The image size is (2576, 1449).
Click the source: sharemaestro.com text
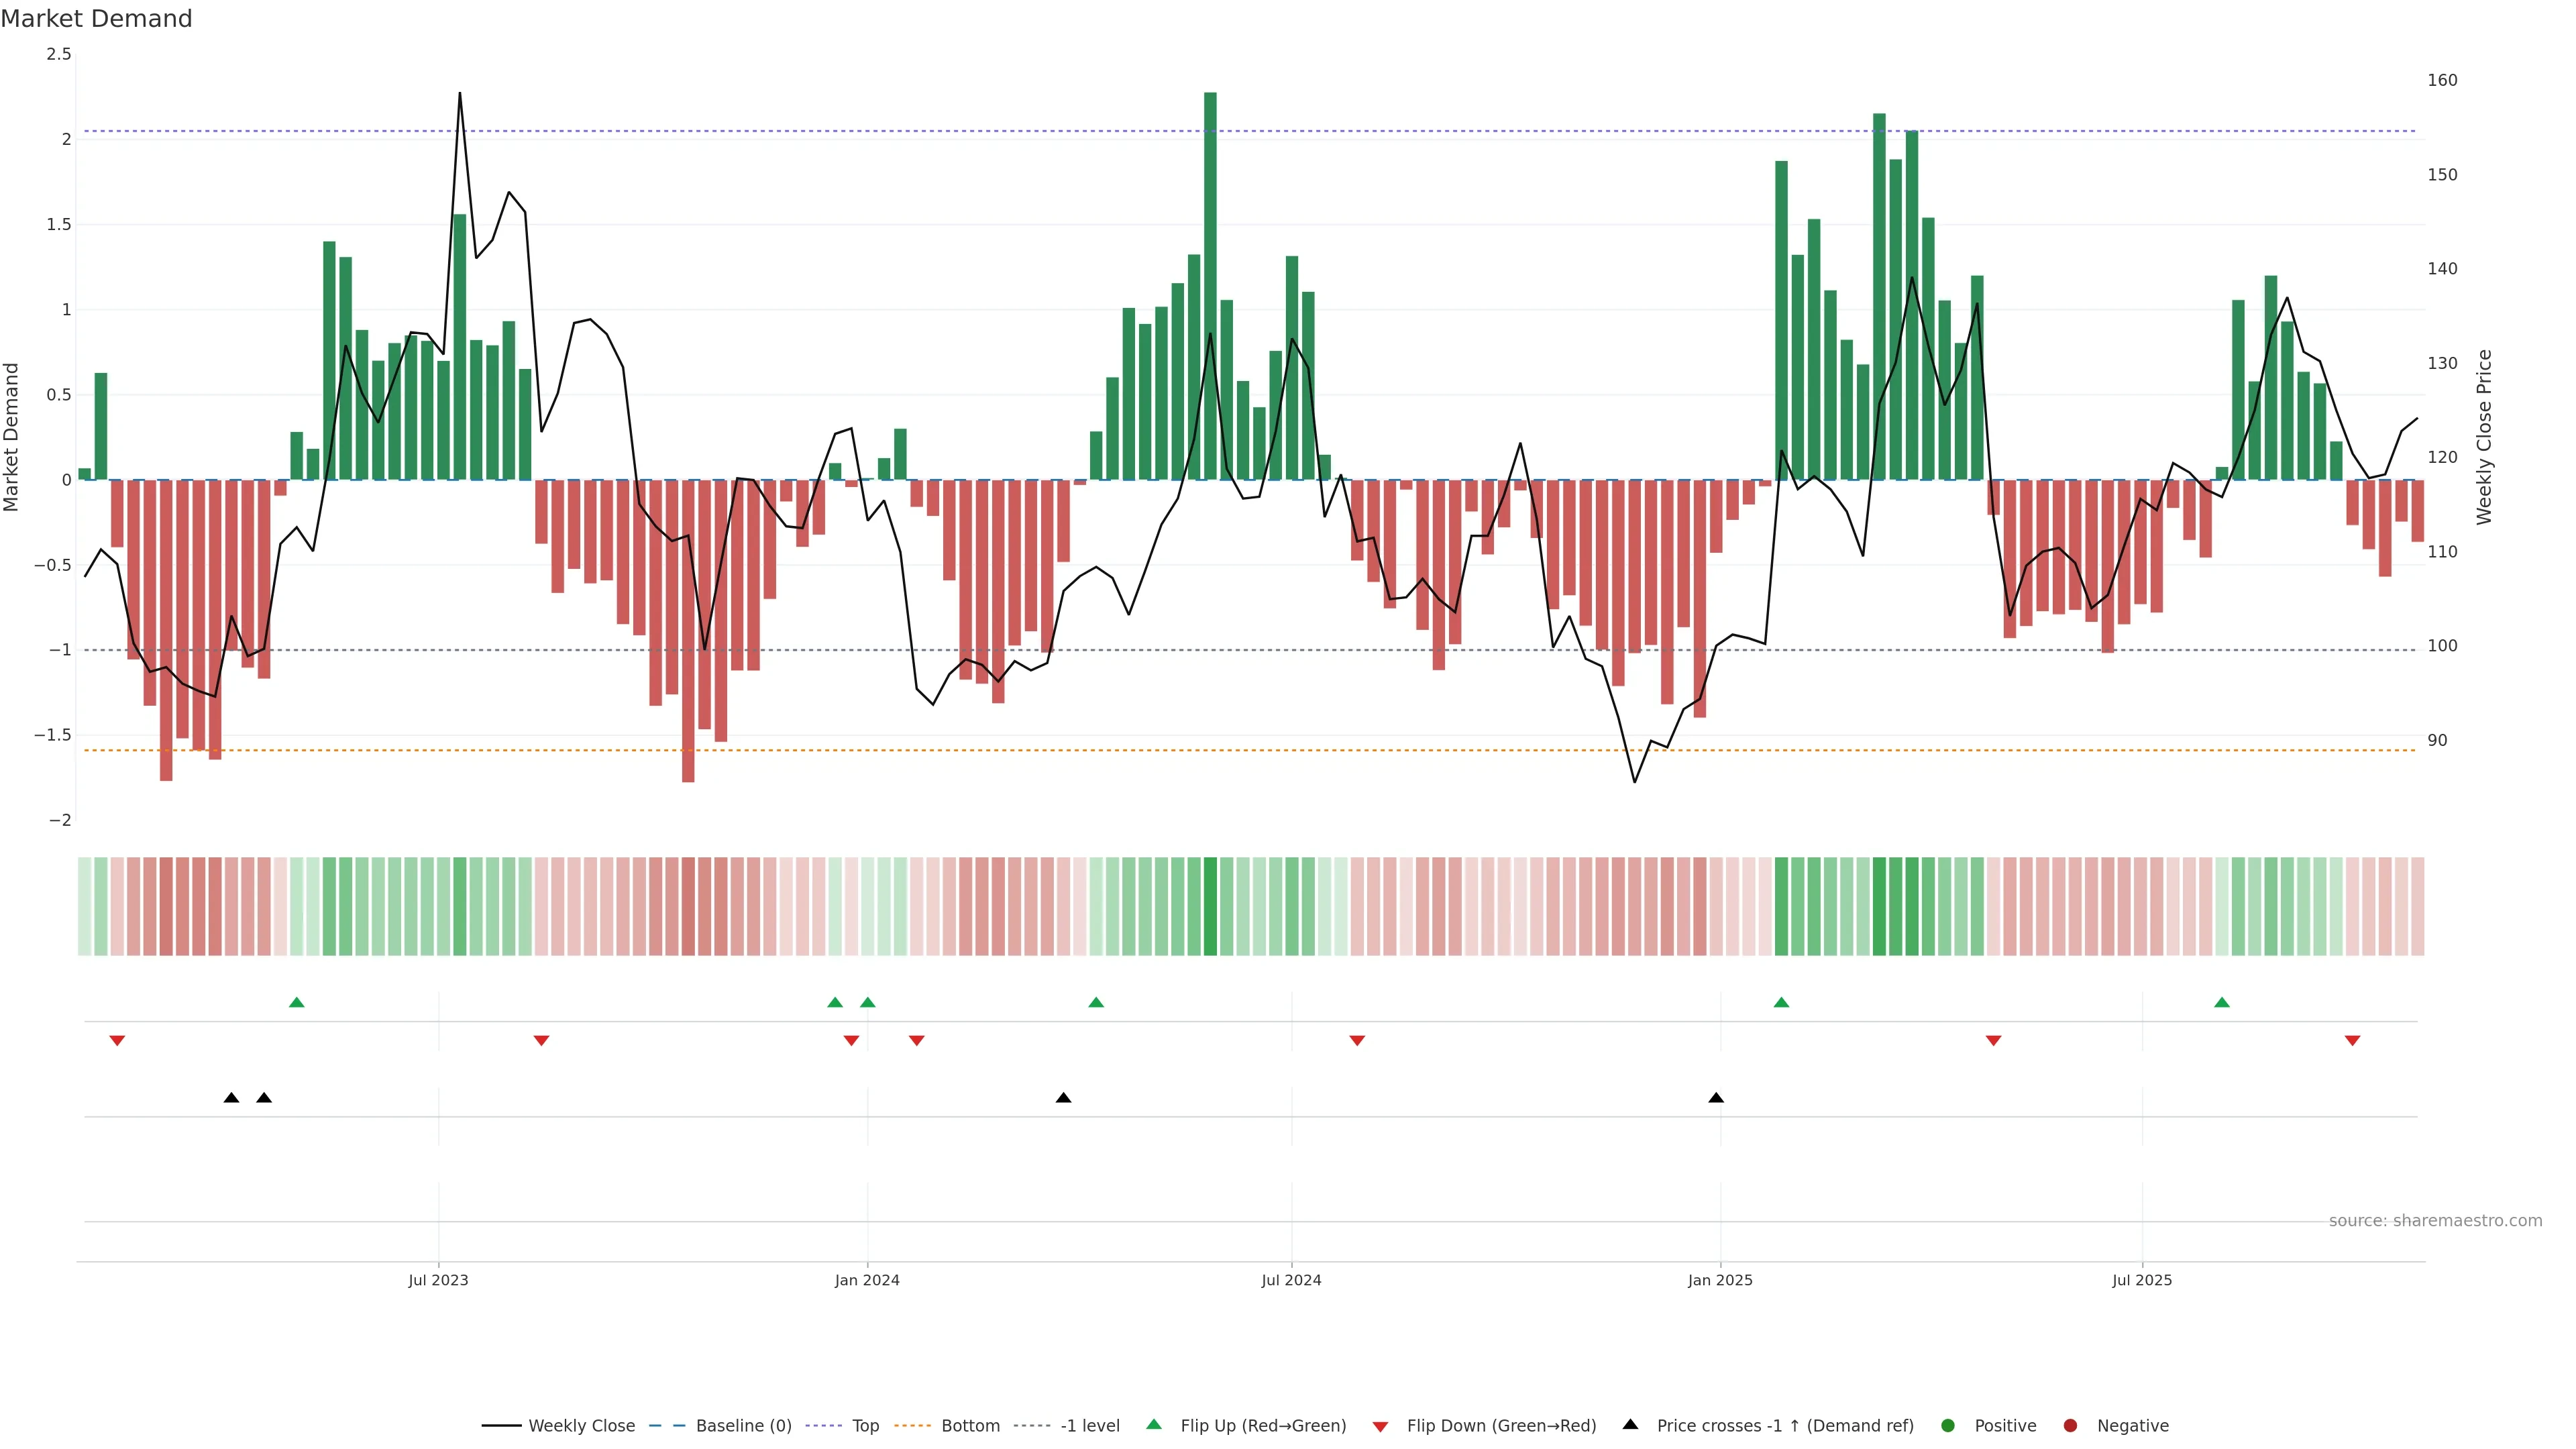click(x=2435, y=1221)
